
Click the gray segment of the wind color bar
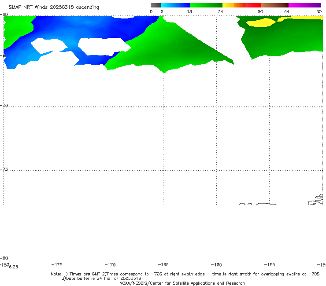(x=156, y=5)
